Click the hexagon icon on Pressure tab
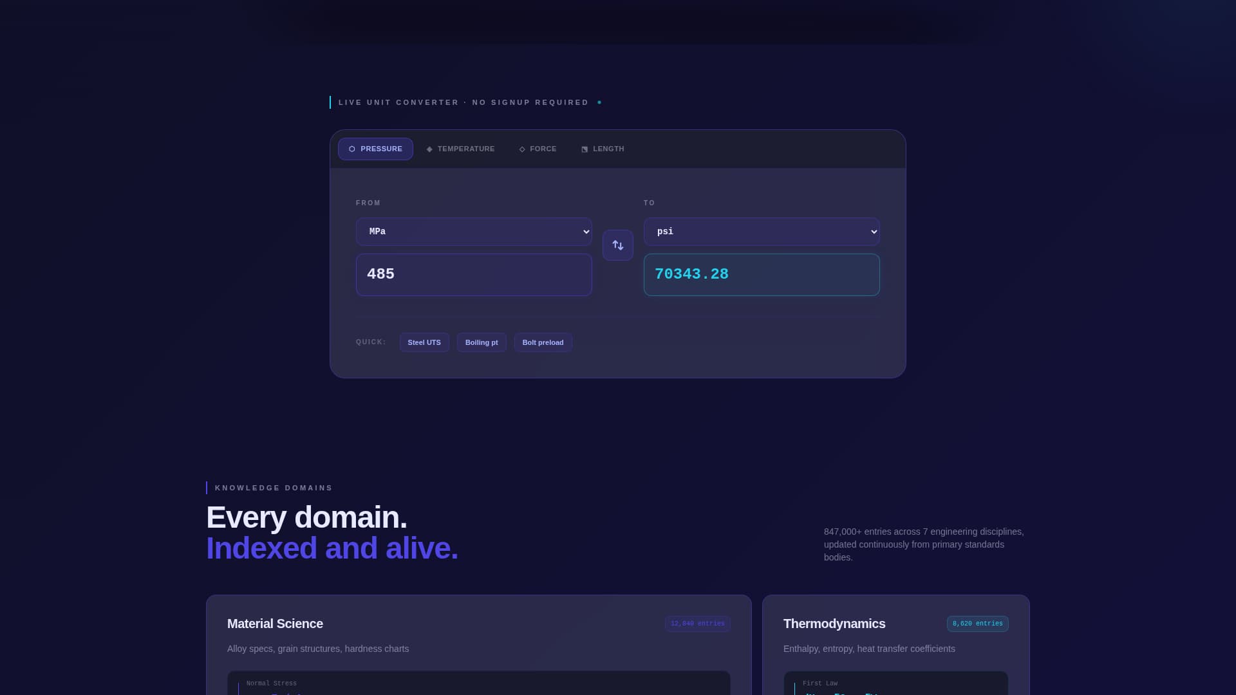The height and width of the screenshot is (695, 1236). (352, 149)
